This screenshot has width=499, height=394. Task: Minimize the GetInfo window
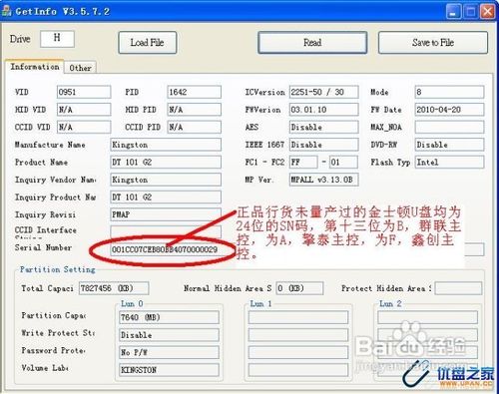click(453, 12)
